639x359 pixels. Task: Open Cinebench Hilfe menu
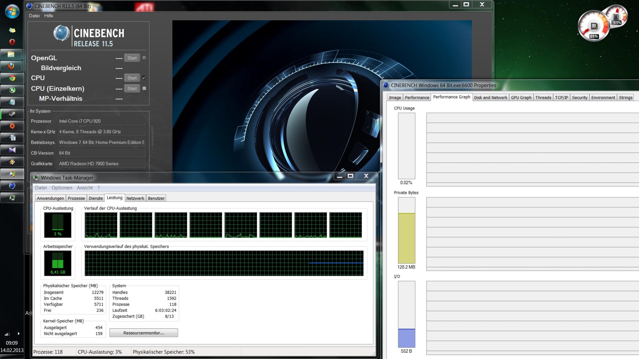click(49, 16)
